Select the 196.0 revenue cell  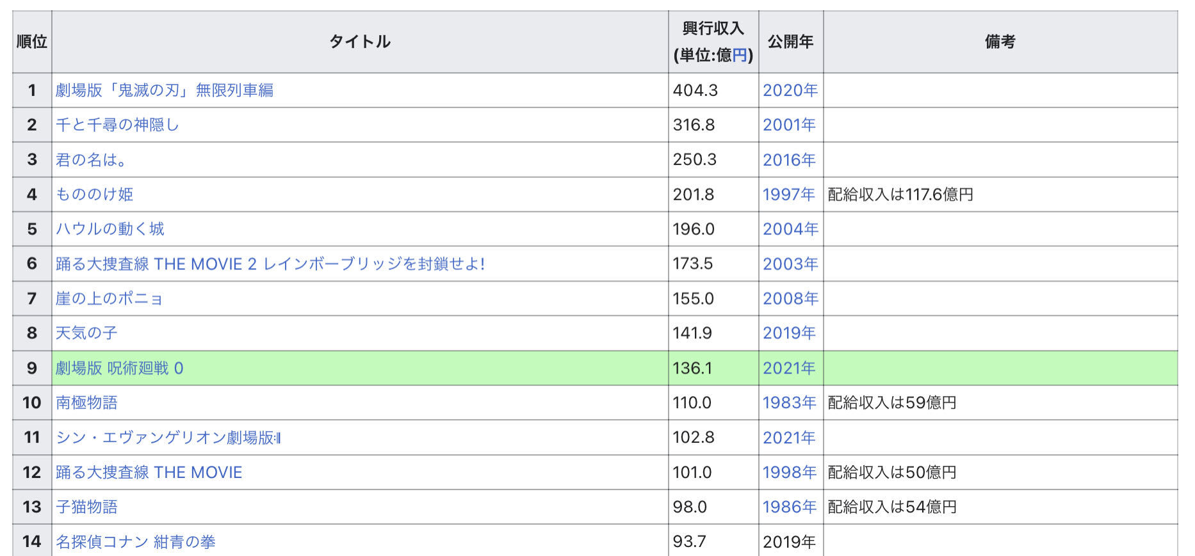[713, 229]
